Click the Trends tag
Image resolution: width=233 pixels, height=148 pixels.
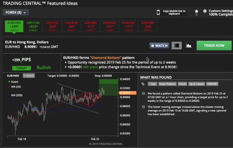[x=182, y=84]
